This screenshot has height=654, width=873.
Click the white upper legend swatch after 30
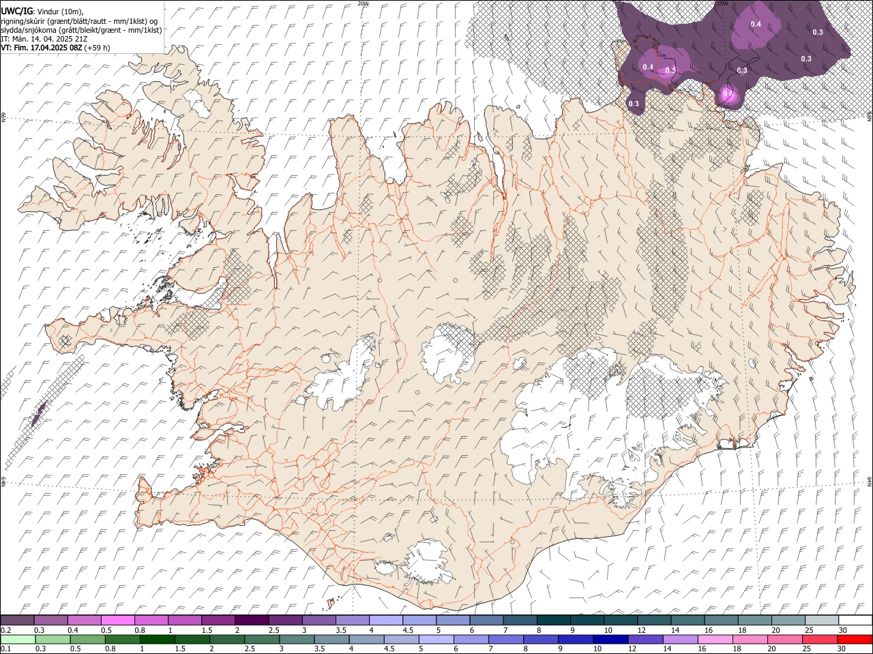tap(855, 620)
